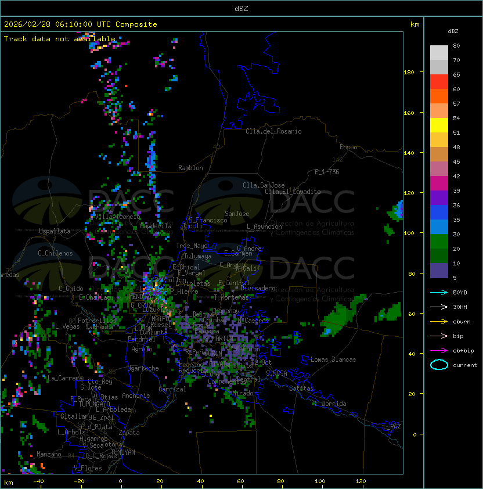Click the '-40' tick on horizontal km axis
Image resolution: width=483 pixels, height=489 pixels.
tap(38, 481)
